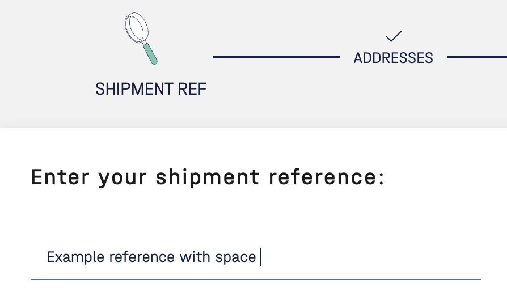Click the magnifying glass icon
Image resolution: width=507 pixels, height=296 pixels.
[x=140, y=37]
